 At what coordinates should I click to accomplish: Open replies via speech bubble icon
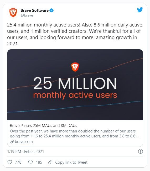pyautogui.click(x=30, y=162)
